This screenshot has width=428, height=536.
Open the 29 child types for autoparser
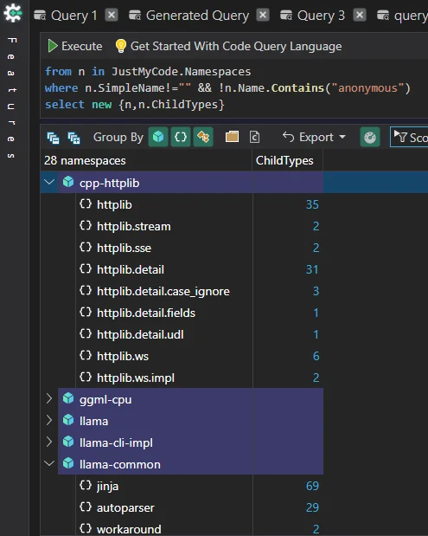312,507
